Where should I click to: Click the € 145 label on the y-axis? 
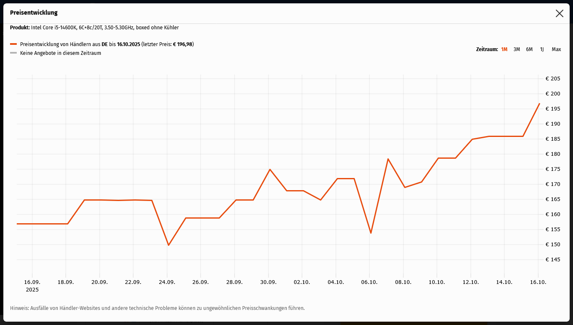[x=552, y=260]
